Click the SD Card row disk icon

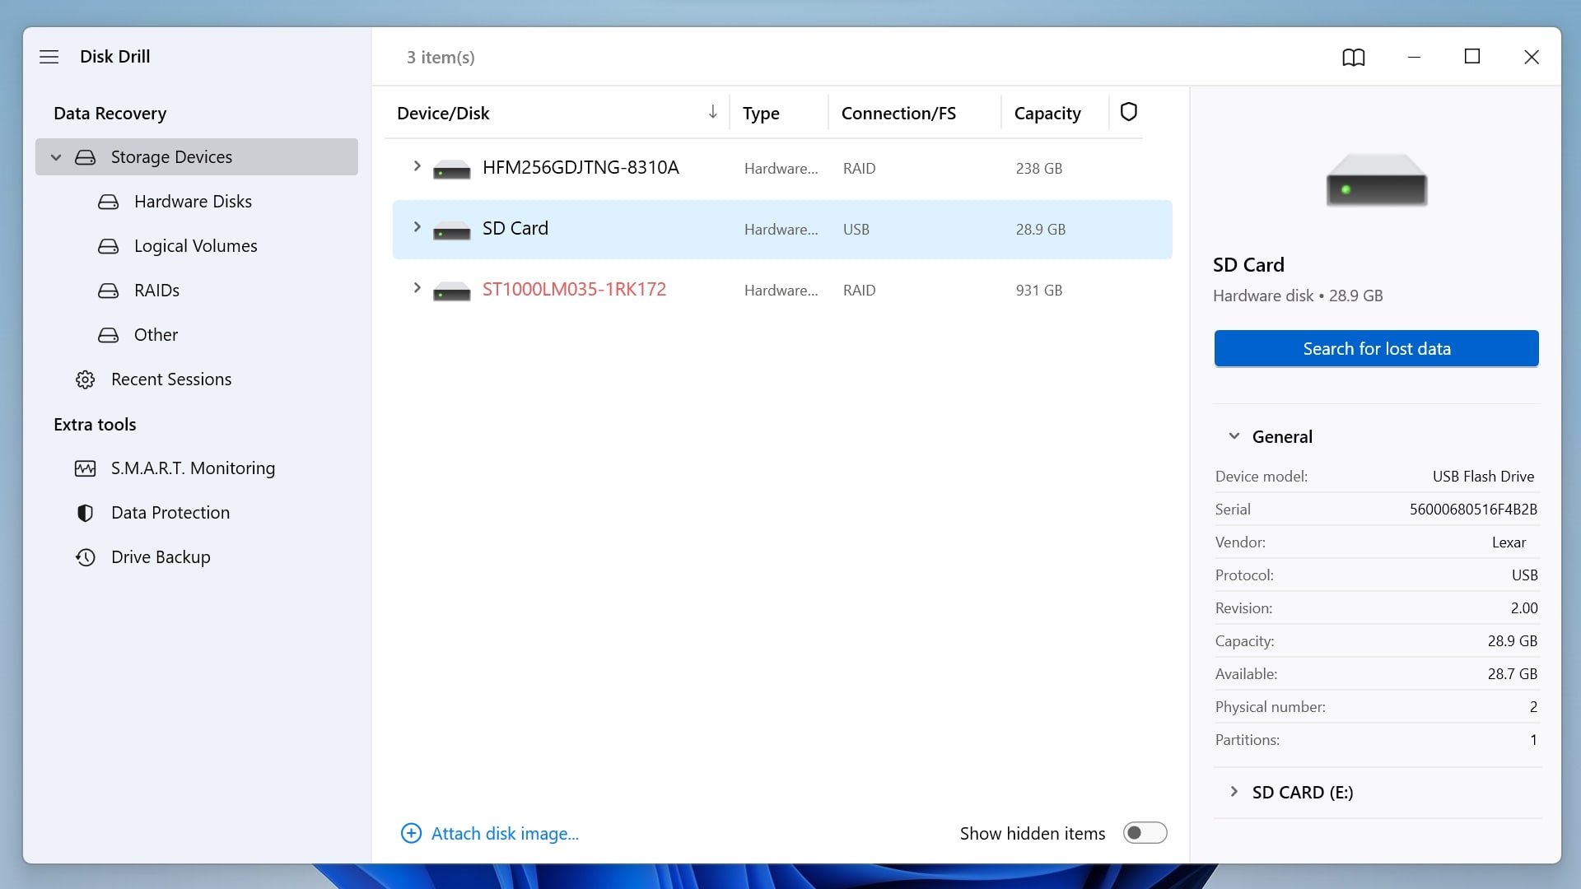coord(452,230)
